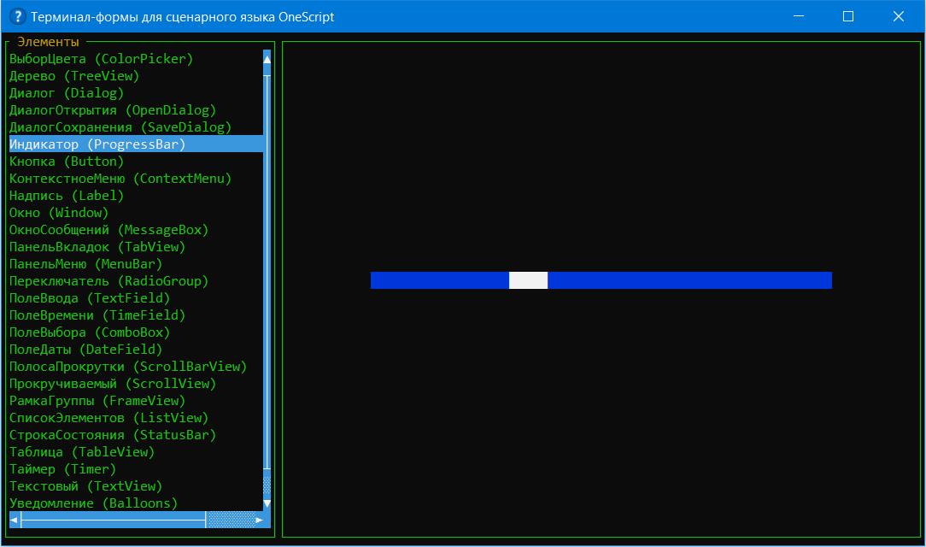Screen dimensions: 926x547
Task: Select ПанельВкладок (TabView) item
Action: click(x=97, y=247)
